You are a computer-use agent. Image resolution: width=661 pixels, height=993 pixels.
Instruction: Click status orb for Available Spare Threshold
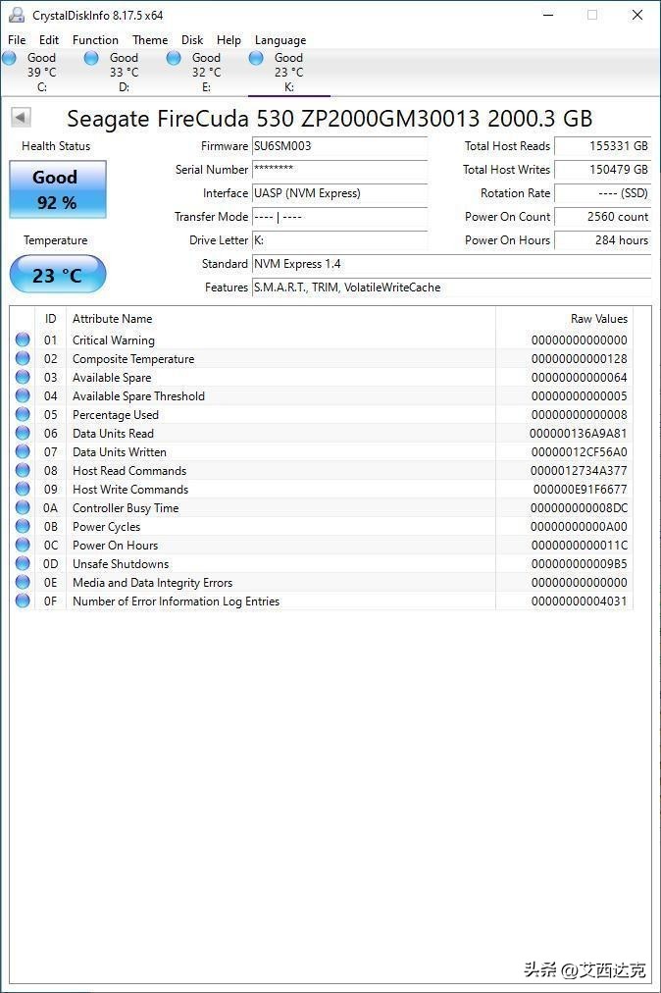(23, 395)
